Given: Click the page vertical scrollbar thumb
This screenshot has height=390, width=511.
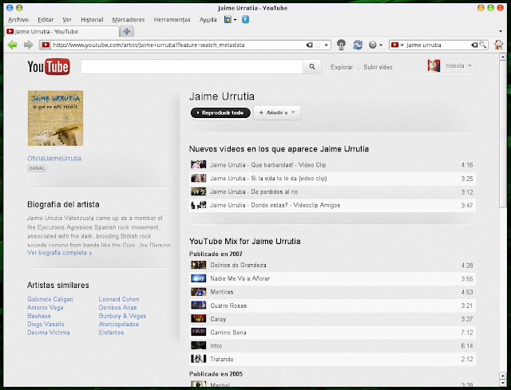Looking at the screenshot, I should pyautogui.click(x=502, y=133).
